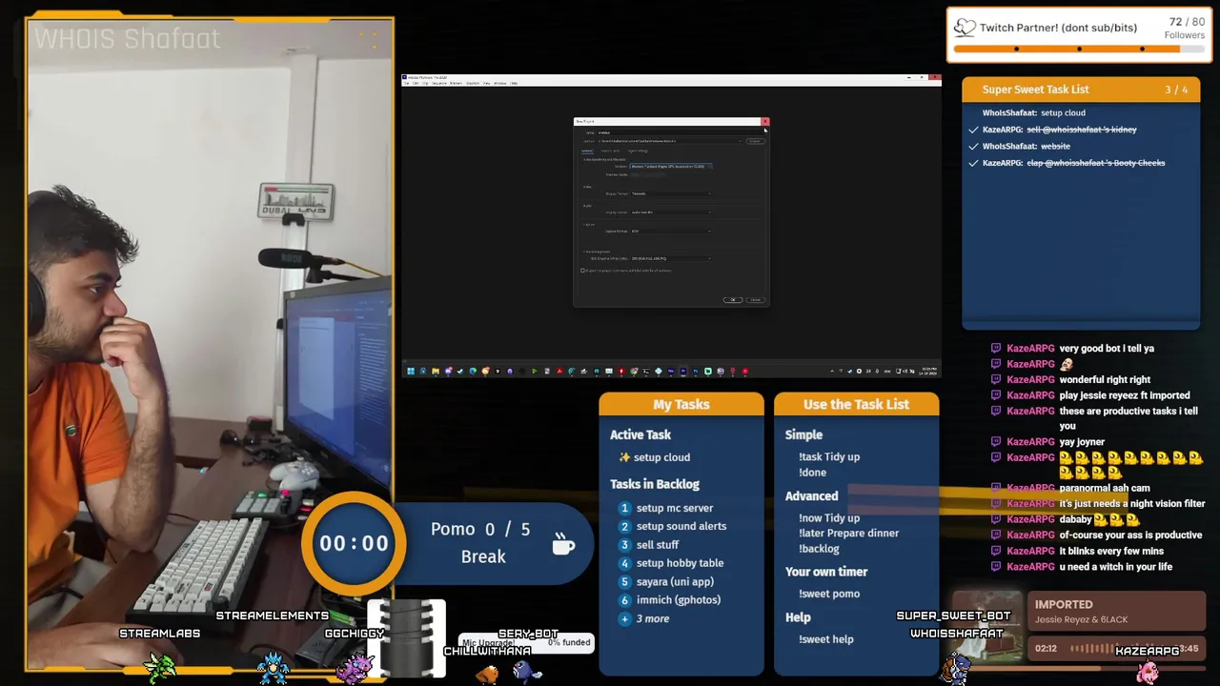Click Cancel in the New Project dialog
Screen dimensions: 1220x686
coord(755,300)
